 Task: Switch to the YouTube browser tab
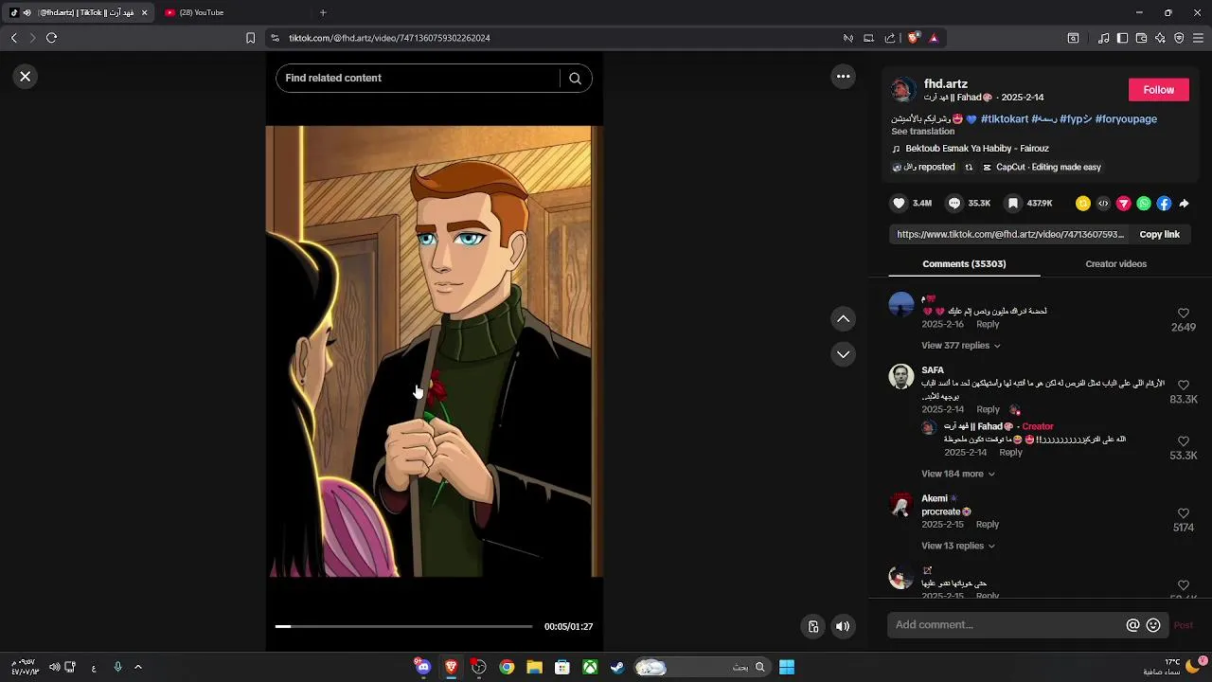pos(233,12)
